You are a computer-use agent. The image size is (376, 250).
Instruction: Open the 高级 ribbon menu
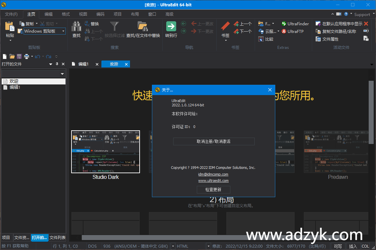[169, 14]
